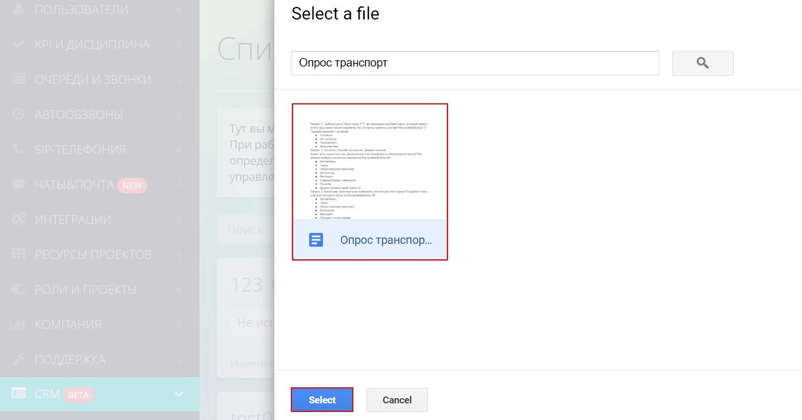Expand the Пользователи section chevron
Viewport: 802px width, 420px height.
click(x=179, y=9)
